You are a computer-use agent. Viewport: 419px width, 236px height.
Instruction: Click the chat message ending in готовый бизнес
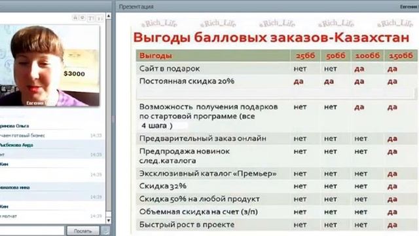tap(22, 136)
